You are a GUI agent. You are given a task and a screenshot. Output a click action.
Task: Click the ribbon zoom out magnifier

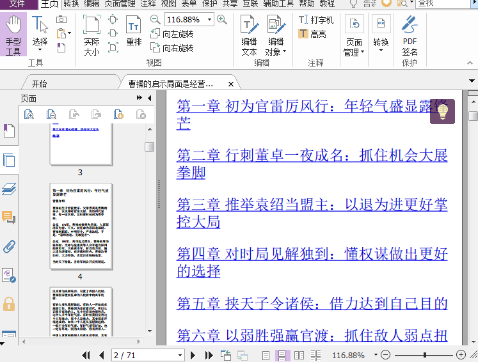click(155, 20)
